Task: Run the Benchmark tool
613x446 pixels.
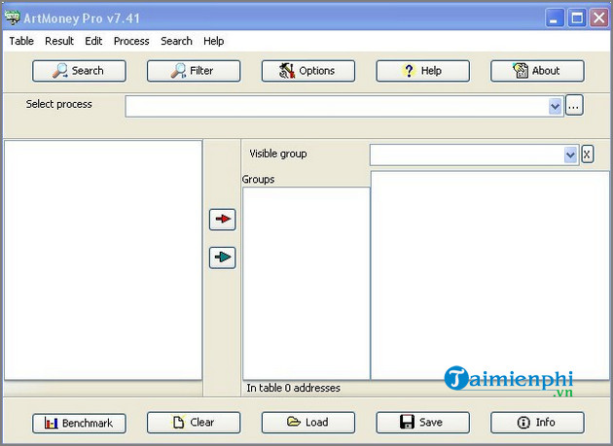Action: tap(79, 423)
